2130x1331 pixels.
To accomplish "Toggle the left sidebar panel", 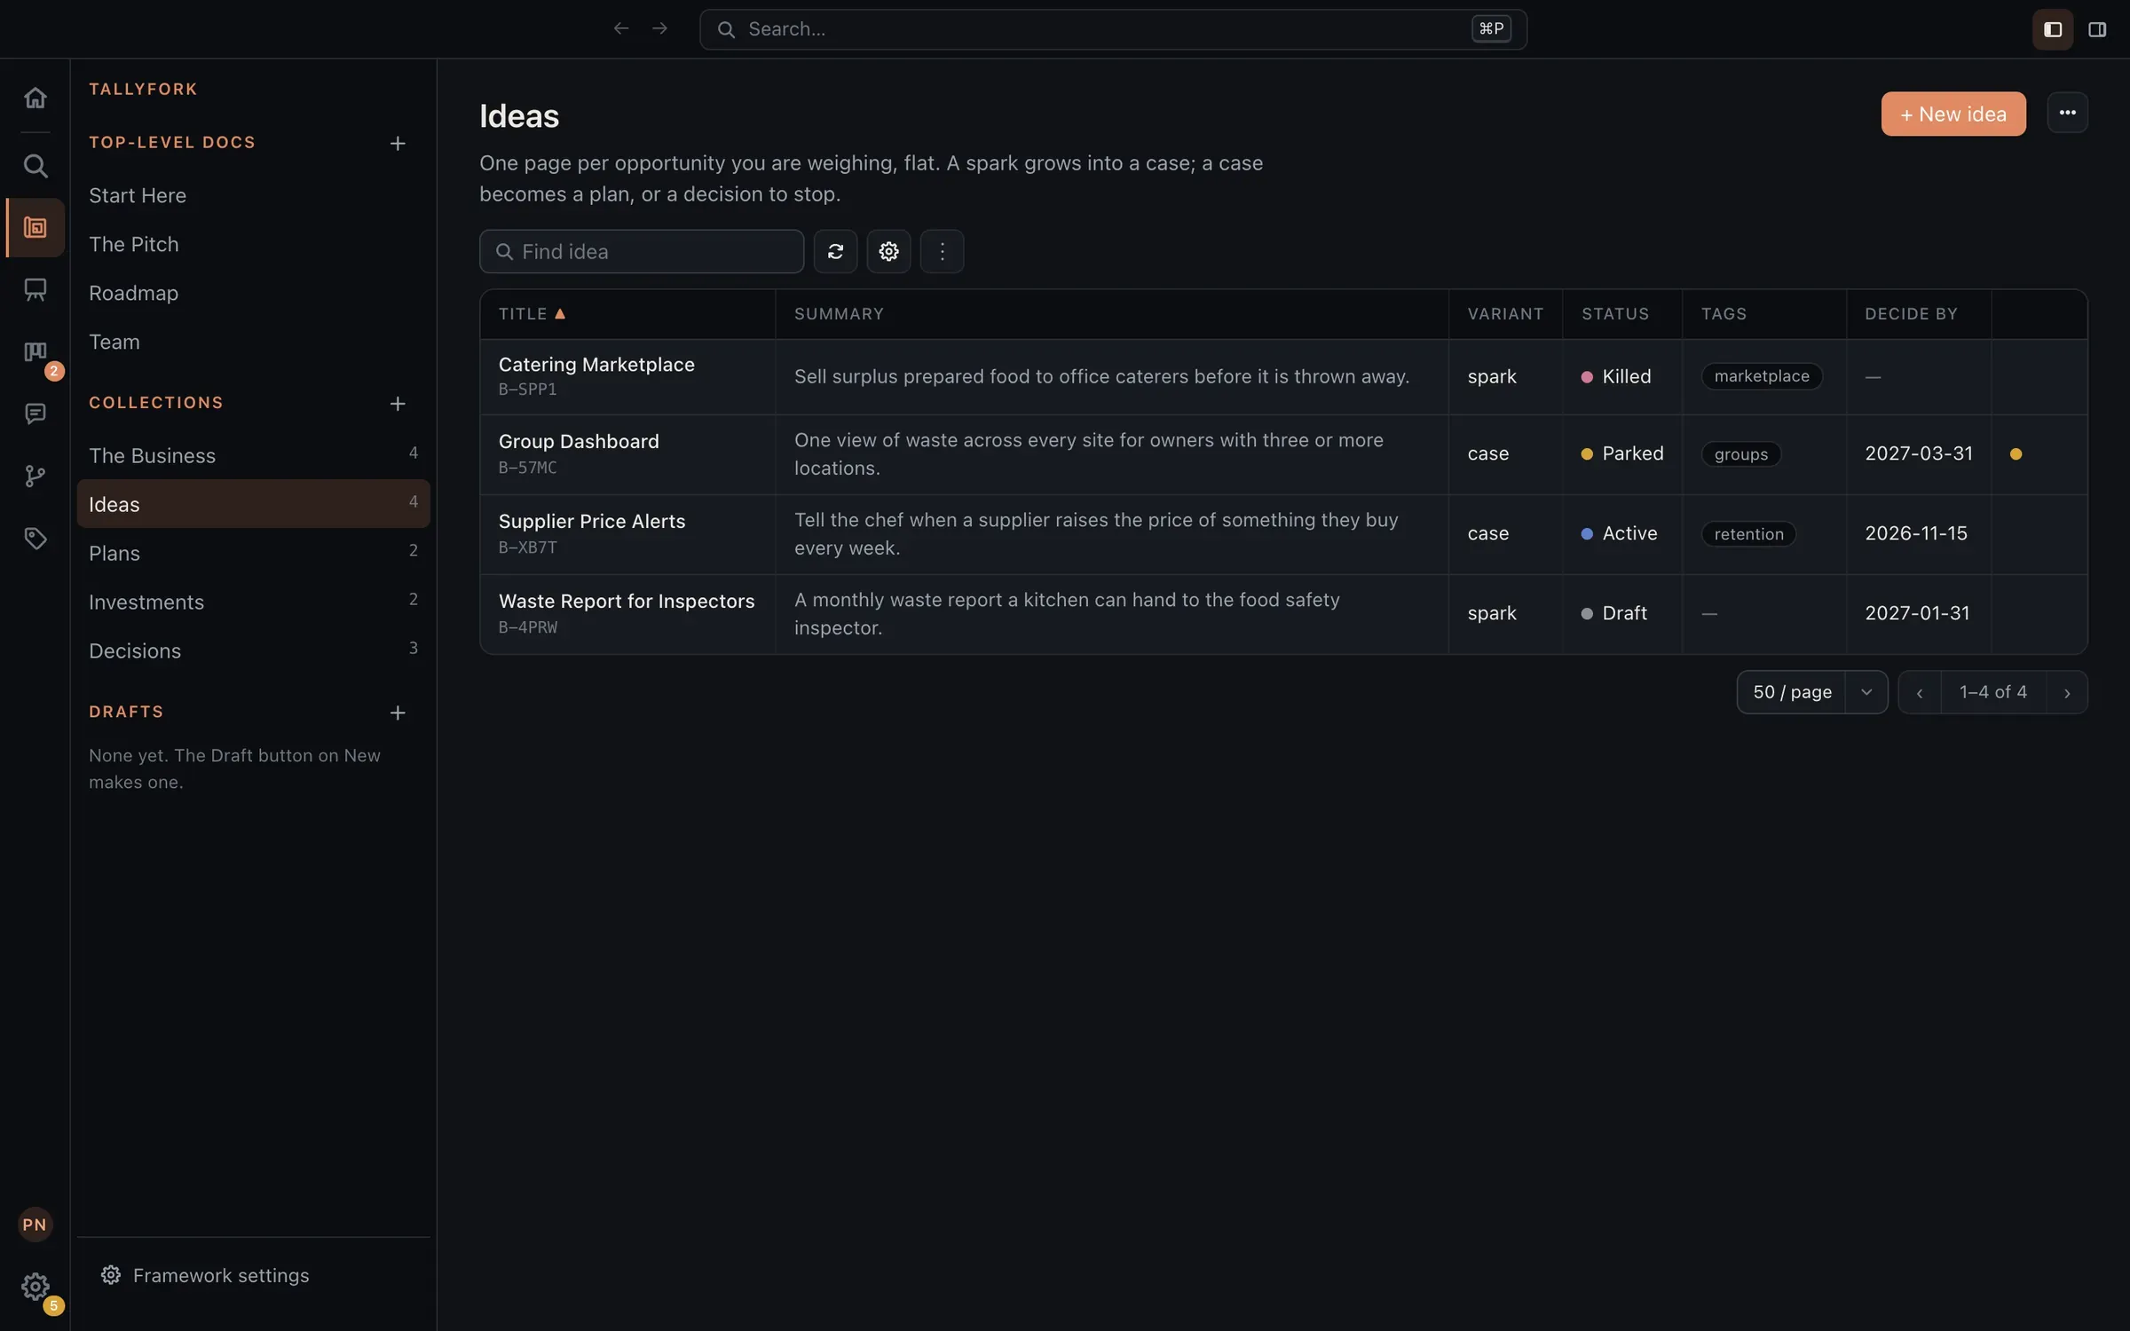I will point(2052,30).
